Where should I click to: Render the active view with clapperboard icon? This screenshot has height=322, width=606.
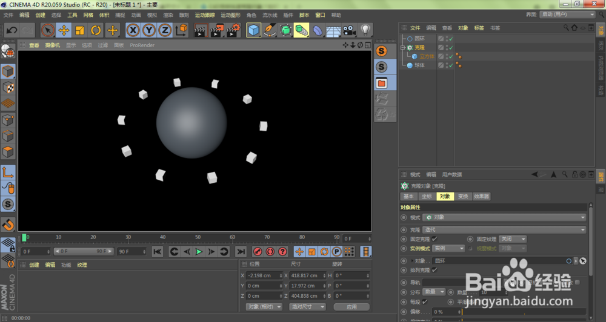(201, 30)
